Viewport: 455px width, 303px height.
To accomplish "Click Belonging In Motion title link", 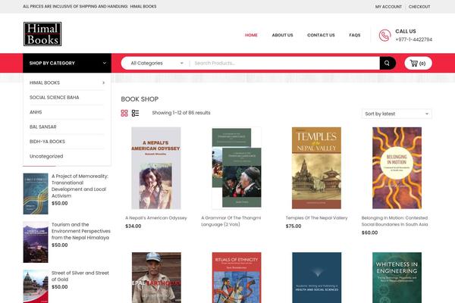I will tap(394, 221).
